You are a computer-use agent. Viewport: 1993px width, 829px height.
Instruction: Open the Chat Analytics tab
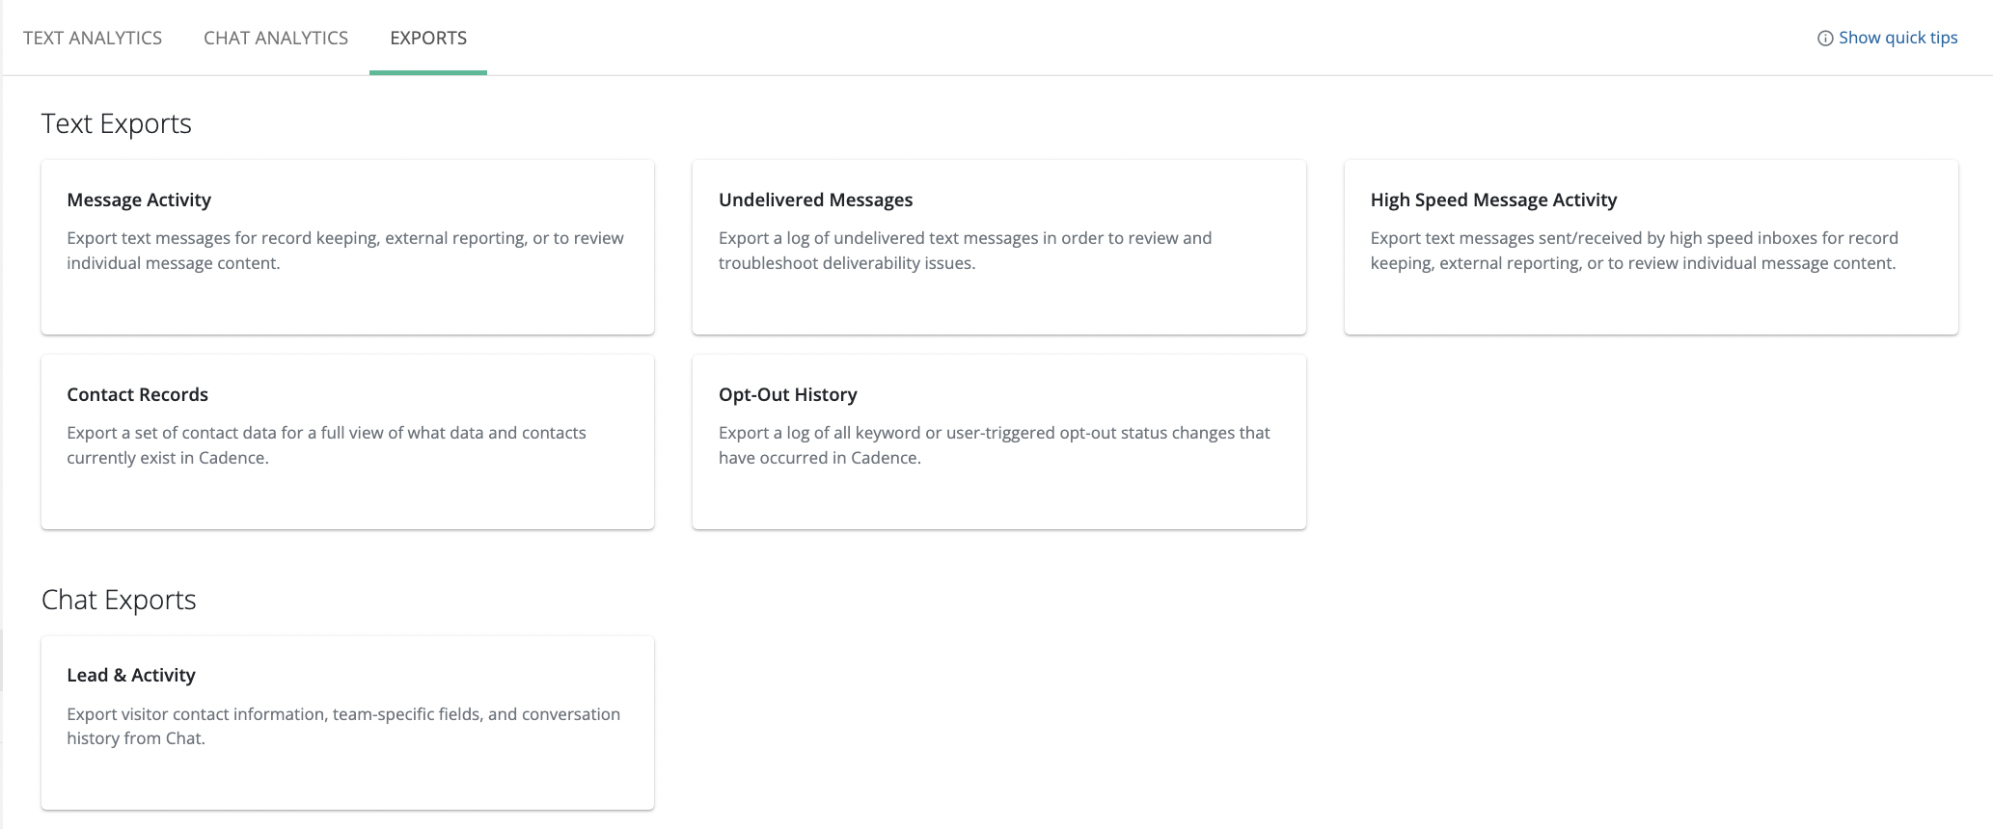[276, 38]
